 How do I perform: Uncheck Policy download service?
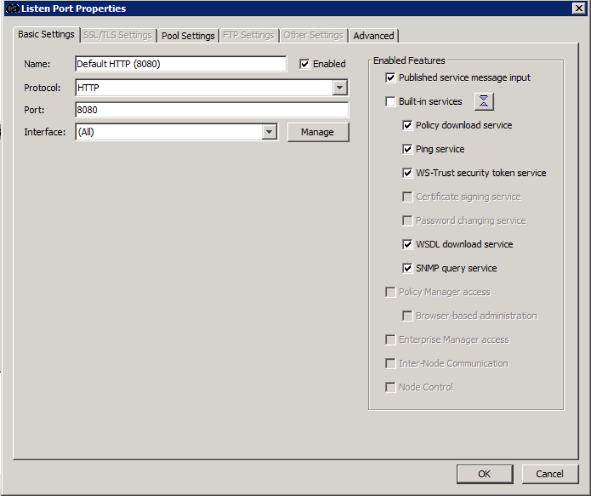pyautogui.click(x=407, y=125)
